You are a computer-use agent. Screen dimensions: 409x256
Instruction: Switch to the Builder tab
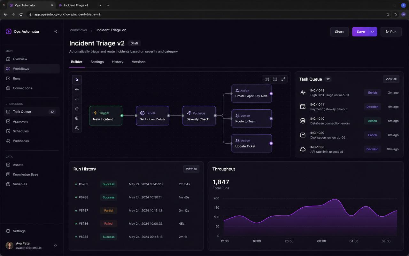tap(77, 62)
